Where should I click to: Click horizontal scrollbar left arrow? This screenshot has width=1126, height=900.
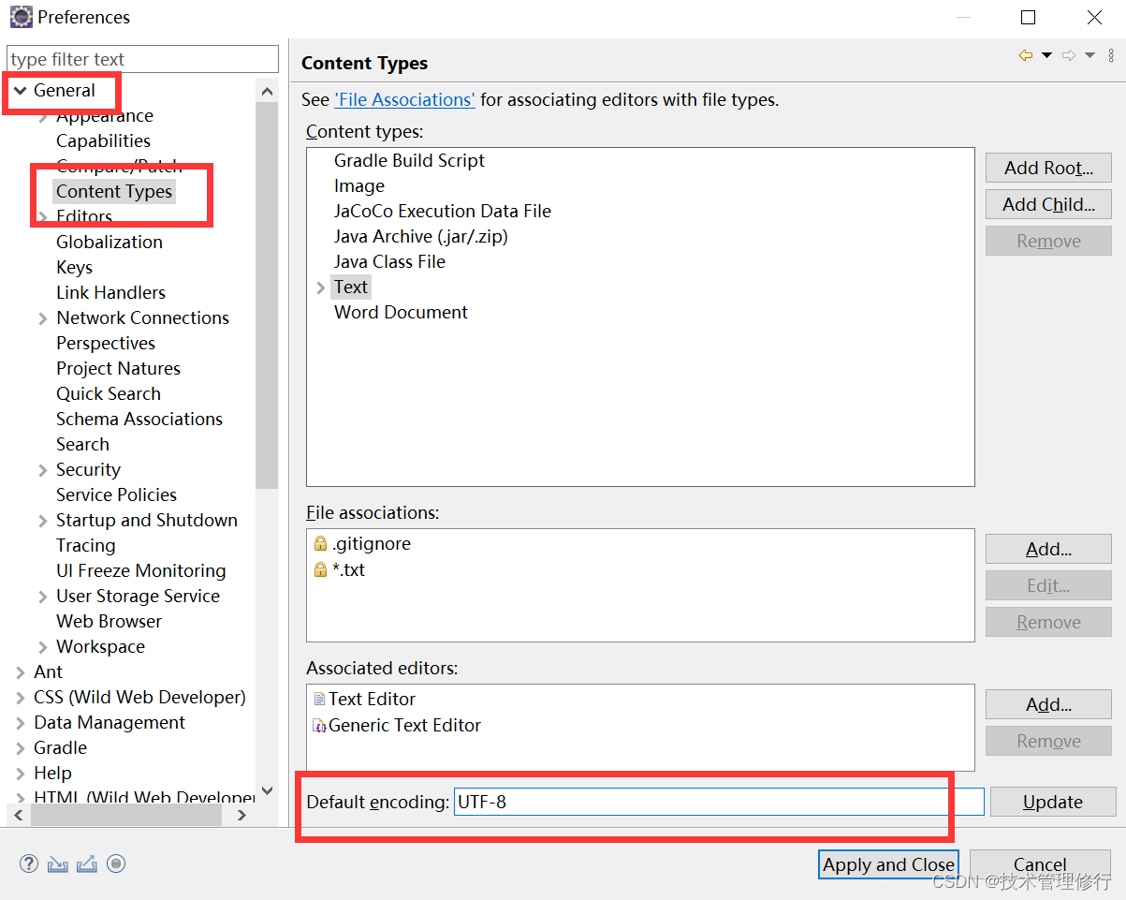click(x=19, y=816)
